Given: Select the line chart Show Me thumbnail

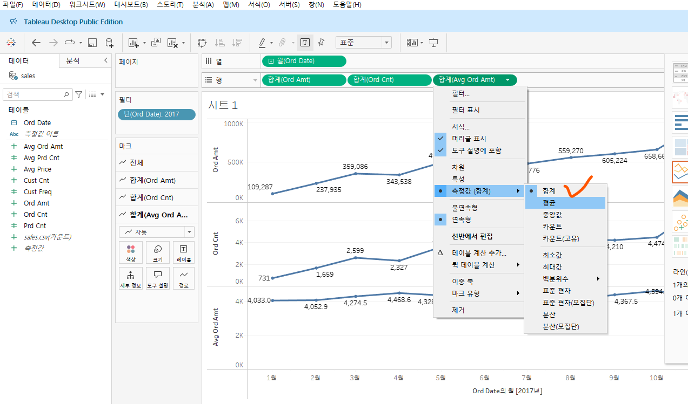Looking at the screenshot, I should click(x=680, y=172).
